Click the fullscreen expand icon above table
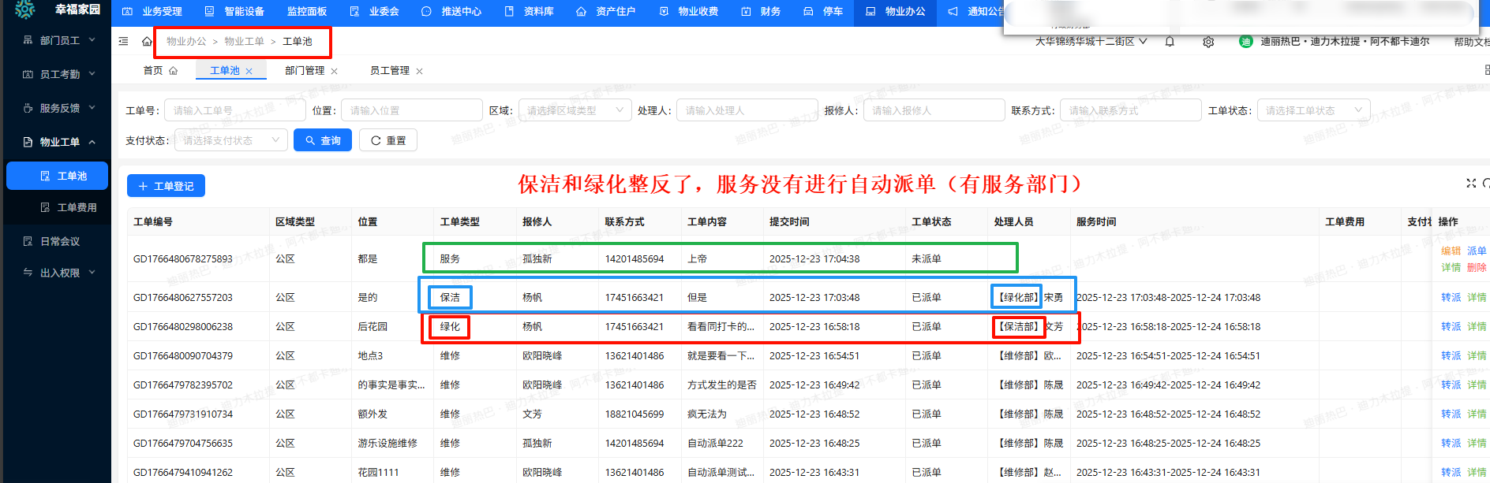The height and width of the screenshot is (483, 1490). coord(1470,183)
